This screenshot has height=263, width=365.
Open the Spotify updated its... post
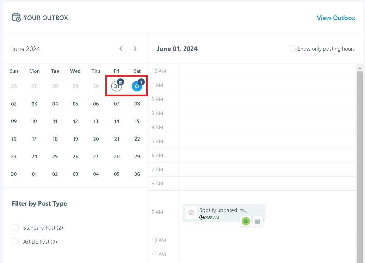coord(224,210)
